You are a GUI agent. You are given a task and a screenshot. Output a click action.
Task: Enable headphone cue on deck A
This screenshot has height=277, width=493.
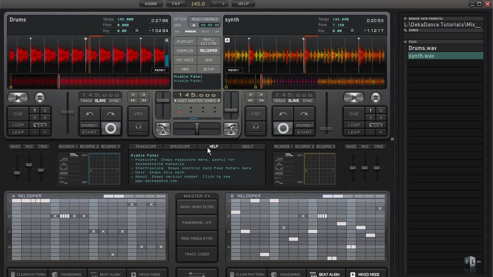point(138,127)
